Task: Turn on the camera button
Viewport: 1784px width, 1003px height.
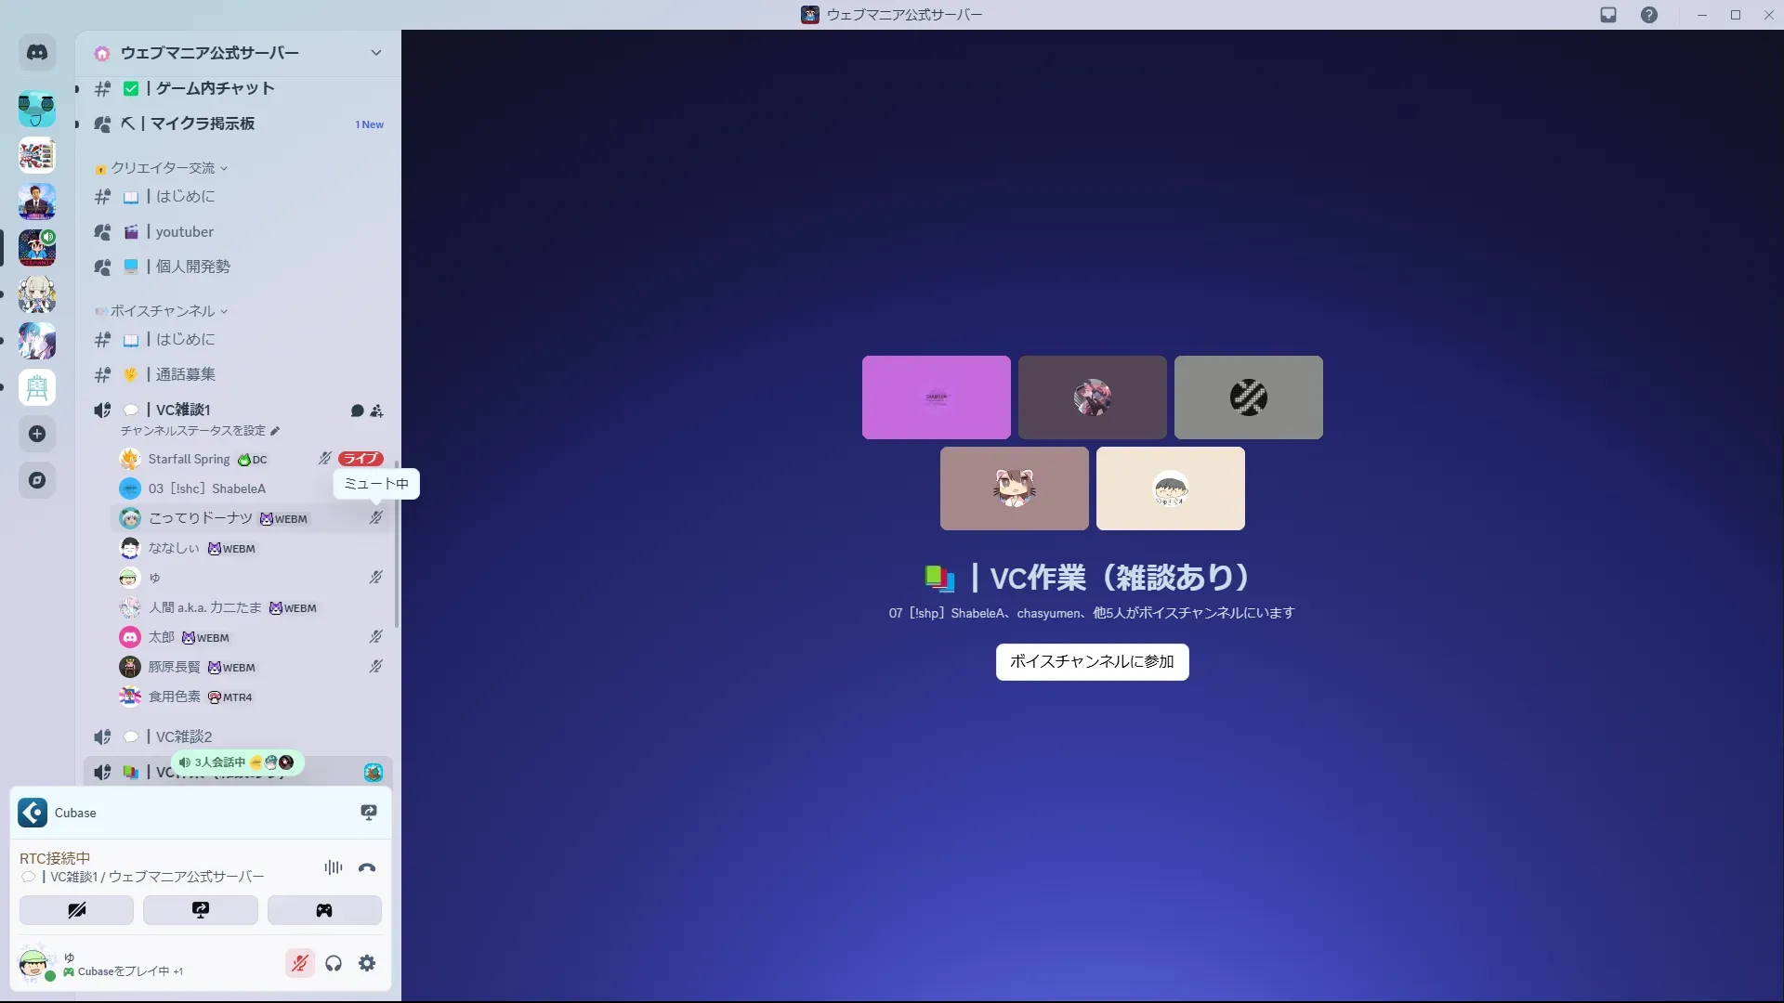Action: [x=76, y=910]
